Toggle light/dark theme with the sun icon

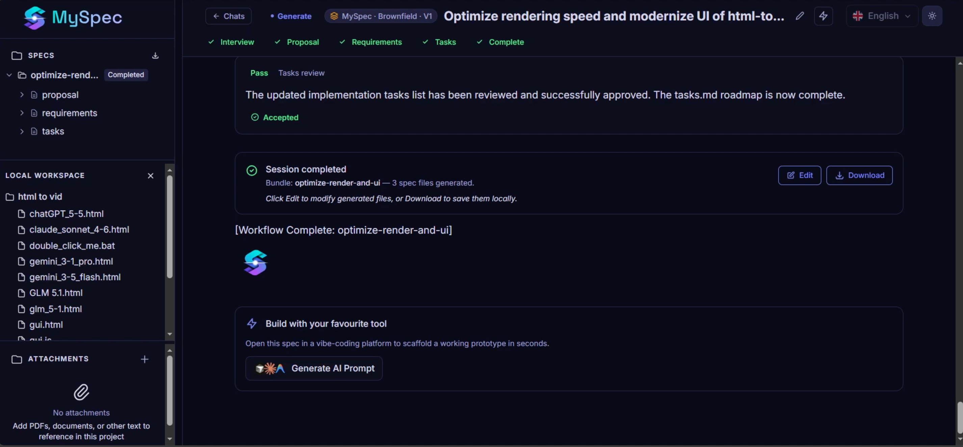[x=932, y=16]
